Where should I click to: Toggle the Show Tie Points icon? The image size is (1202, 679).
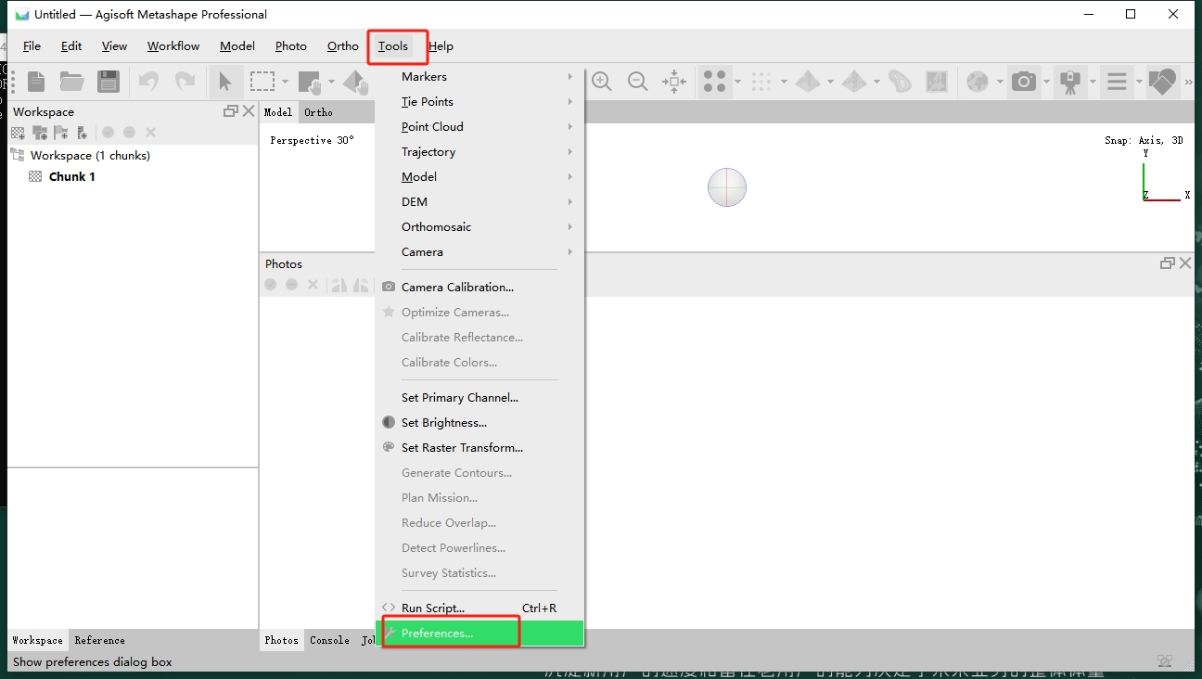(714, 82)
